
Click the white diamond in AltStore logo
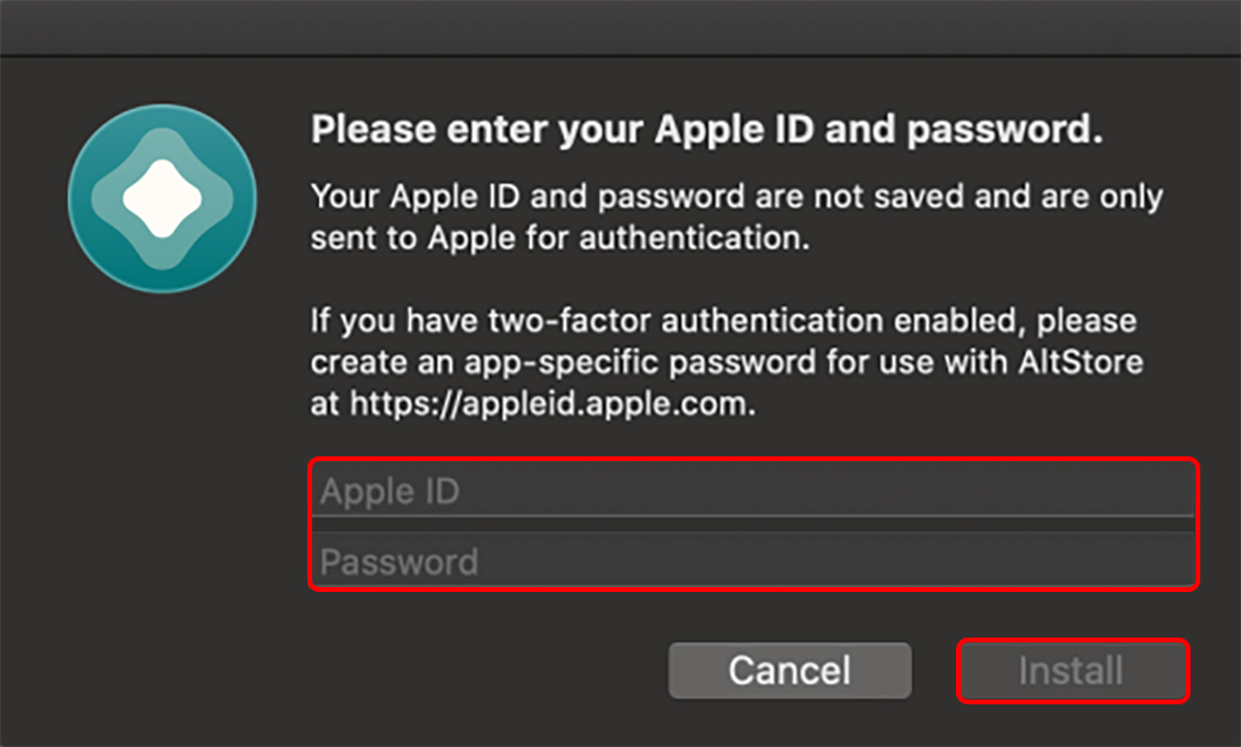click(x=162, y=199)
